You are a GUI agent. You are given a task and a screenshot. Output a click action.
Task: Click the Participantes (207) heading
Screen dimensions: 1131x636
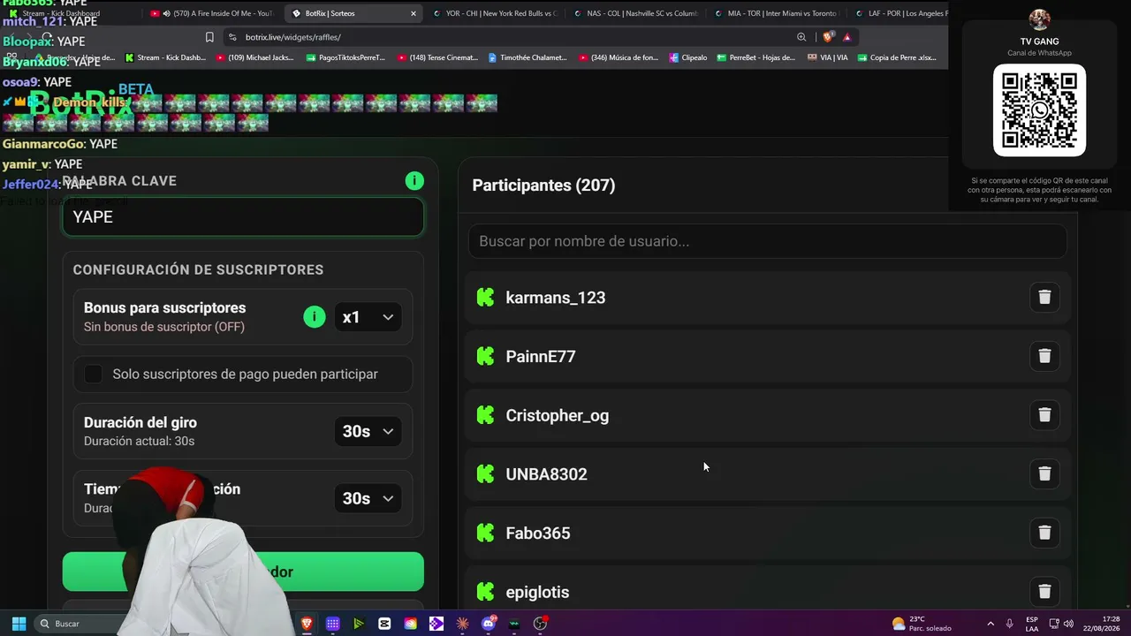543,185
